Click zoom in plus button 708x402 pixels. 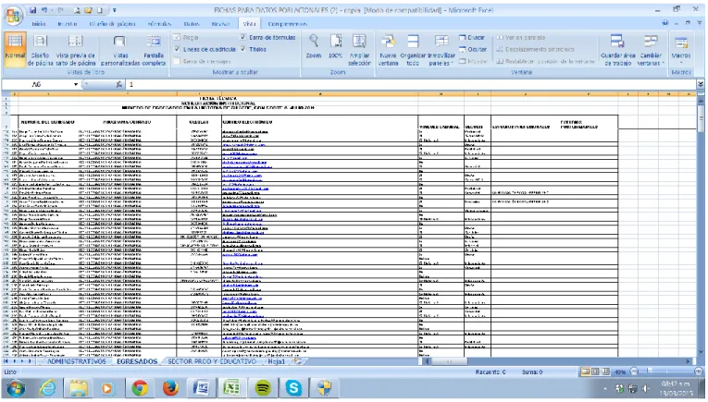coord(699,372)
